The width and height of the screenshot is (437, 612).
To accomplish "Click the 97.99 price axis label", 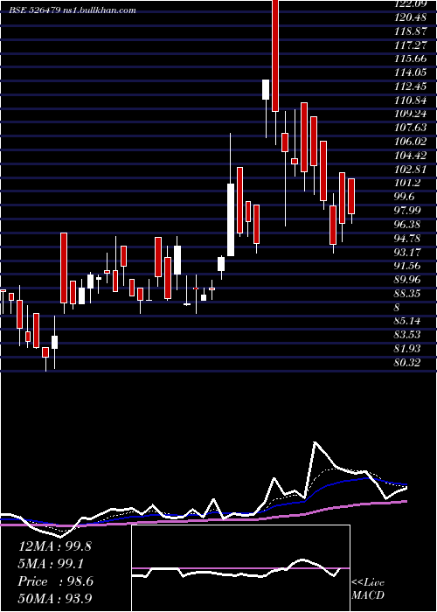I will [406, 211].
